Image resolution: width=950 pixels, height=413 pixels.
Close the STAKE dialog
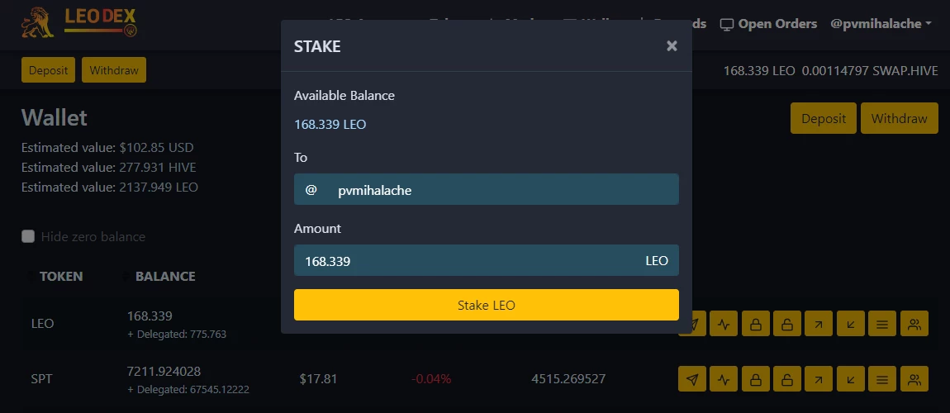click(x=672, y=46)
